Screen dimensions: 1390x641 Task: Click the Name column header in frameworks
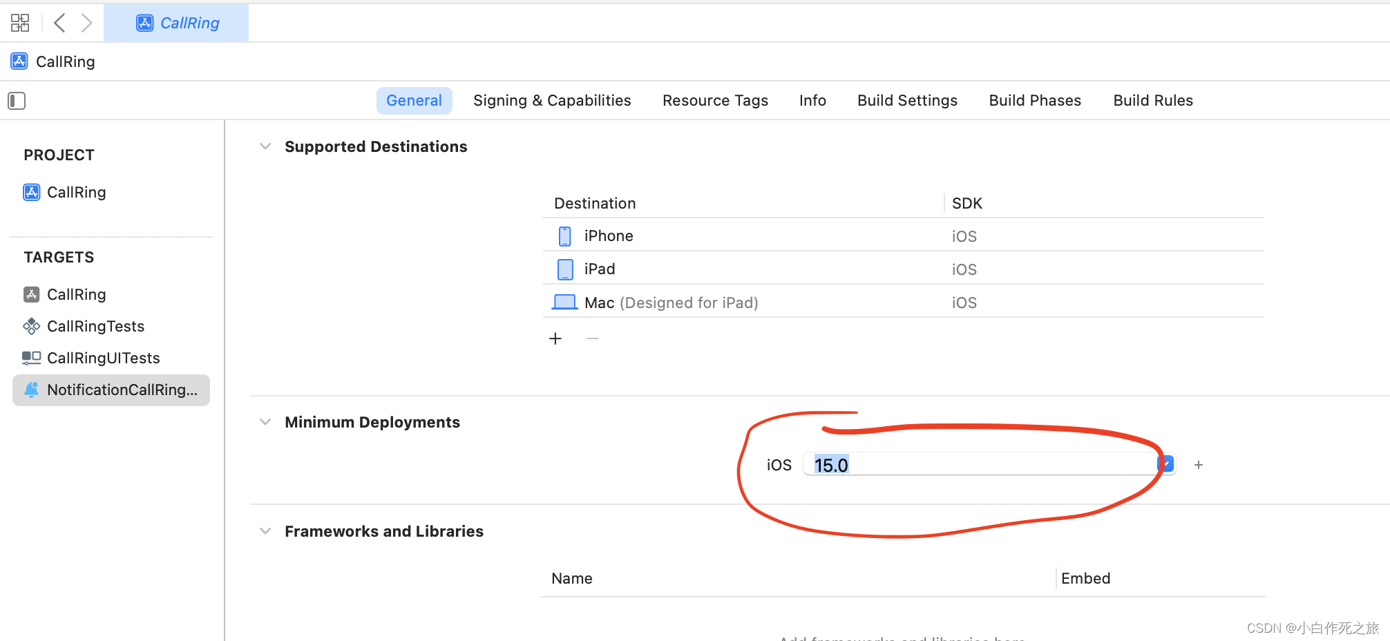(572, 578)
